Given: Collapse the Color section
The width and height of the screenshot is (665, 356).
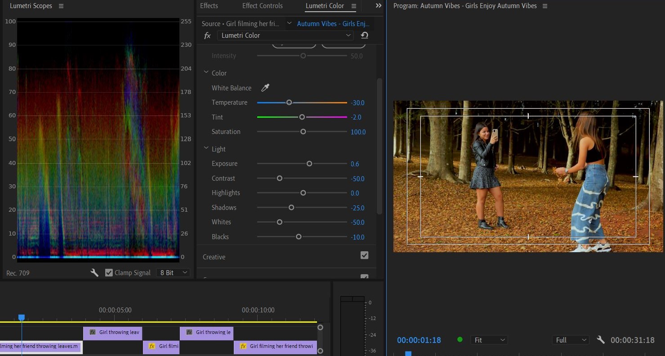Looking at the screenshot, I should click(x=206, y=72).
